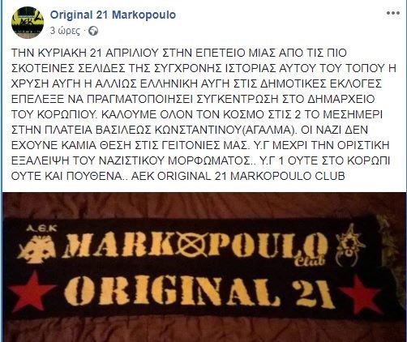407x342 pixels.
Task: Click the 'Club' script text on scarf
Action: tap(310, 261)
